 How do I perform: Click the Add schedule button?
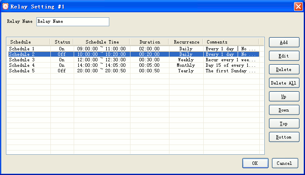[x=284, y=42]
